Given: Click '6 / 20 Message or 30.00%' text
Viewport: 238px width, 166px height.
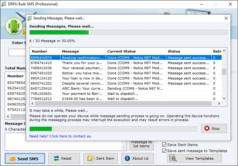Looking at the screenshot, I should [52, 41].
